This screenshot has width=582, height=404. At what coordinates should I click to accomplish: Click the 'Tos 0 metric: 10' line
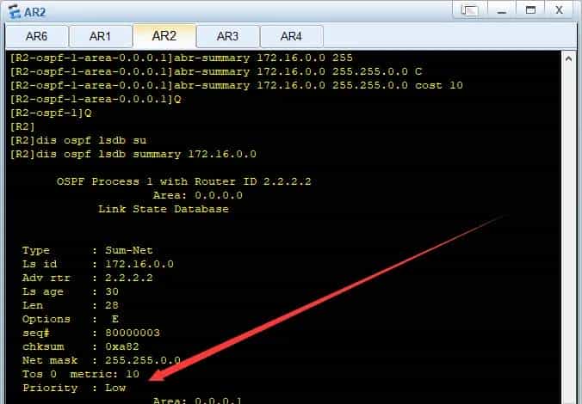point(81,374)
